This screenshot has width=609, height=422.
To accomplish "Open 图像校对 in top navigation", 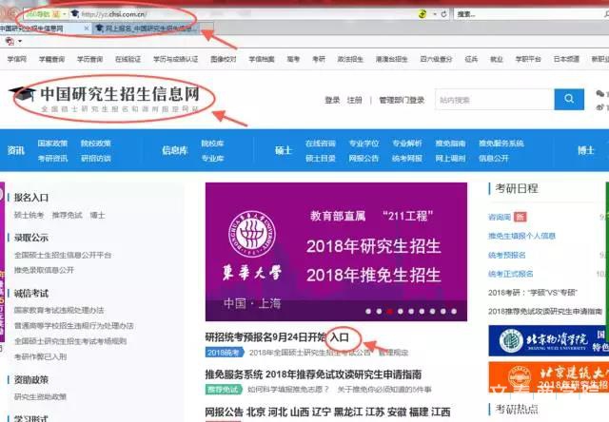I will pos(224,59).
